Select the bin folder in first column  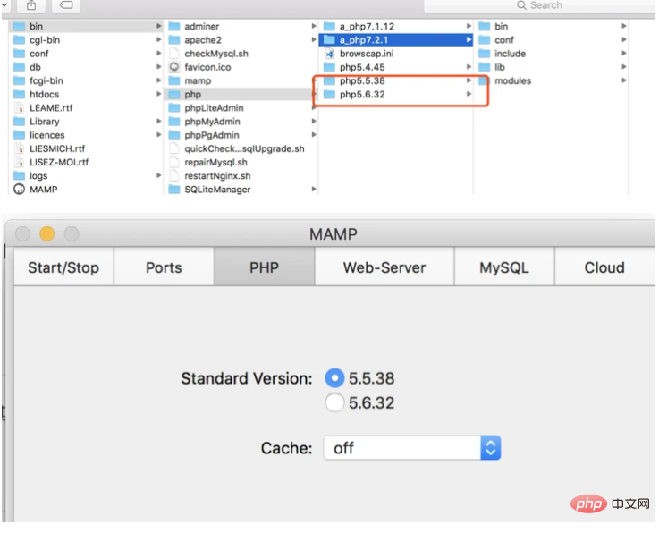tap(86, 27)
